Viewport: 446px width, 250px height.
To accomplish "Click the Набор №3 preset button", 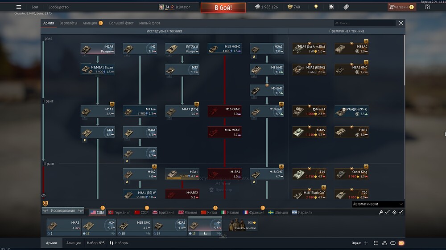I will [95, 243].
